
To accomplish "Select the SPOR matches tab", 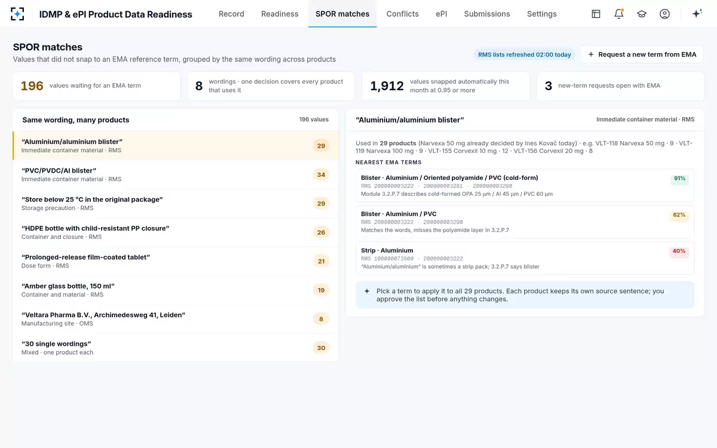I will click(342, 14).
